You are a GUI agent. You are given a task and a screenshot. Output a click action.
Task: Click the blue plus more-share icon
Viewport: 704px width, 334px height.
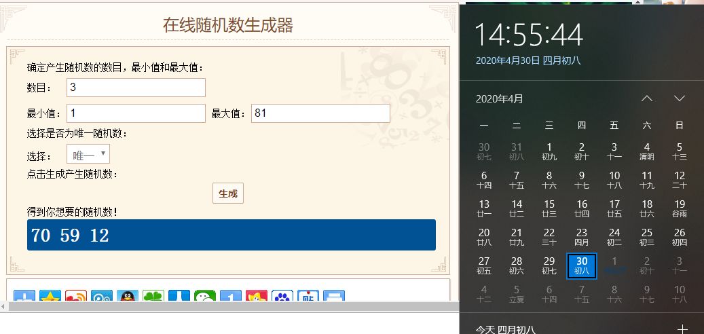[24, 296]
